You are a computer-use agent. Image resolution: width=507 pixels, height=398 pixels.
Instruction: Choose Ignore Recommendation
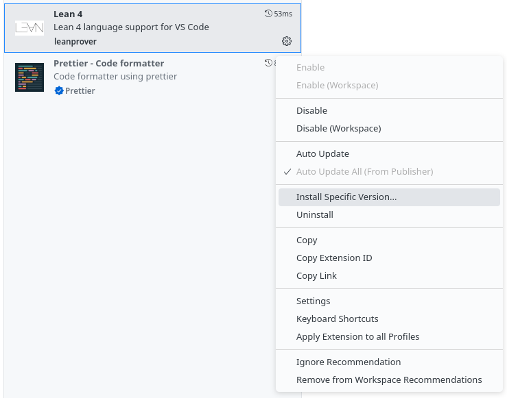click(389, 362)
